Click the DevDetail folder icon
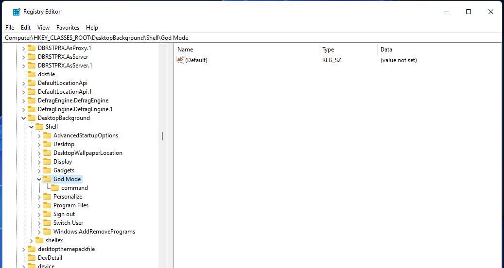 [x=32, y=257]
